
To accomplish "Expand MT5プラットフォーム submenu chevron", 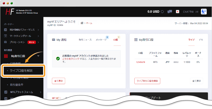I will pos(41,92).
